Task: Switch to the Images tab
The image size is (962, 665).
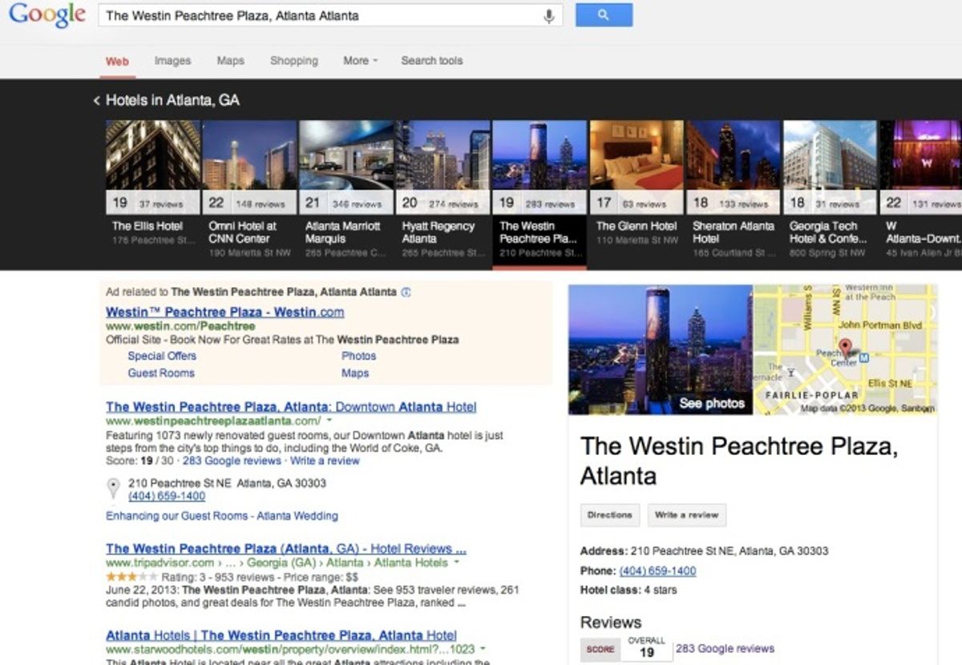Action: click(x=172, y=60)
